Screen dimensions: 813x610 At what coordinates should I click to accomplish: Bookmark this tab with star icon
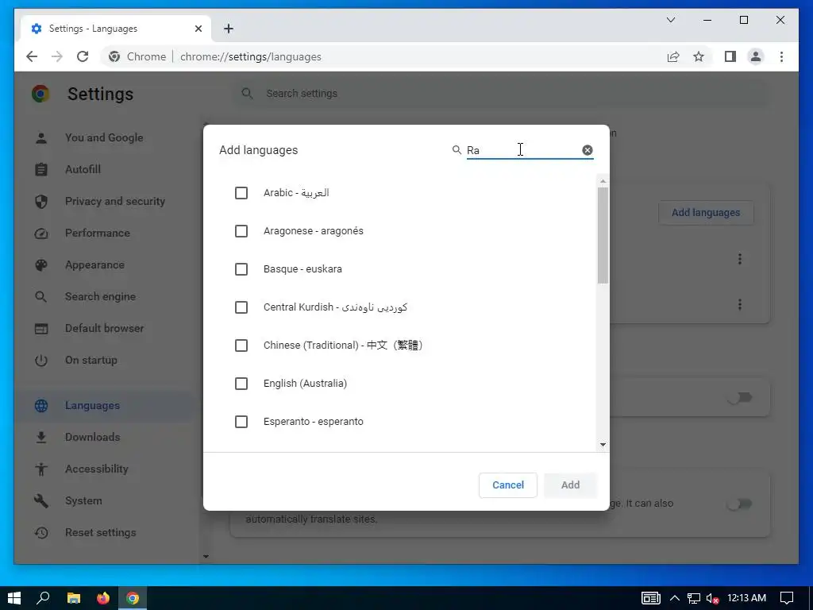click(x=699, y=56)
